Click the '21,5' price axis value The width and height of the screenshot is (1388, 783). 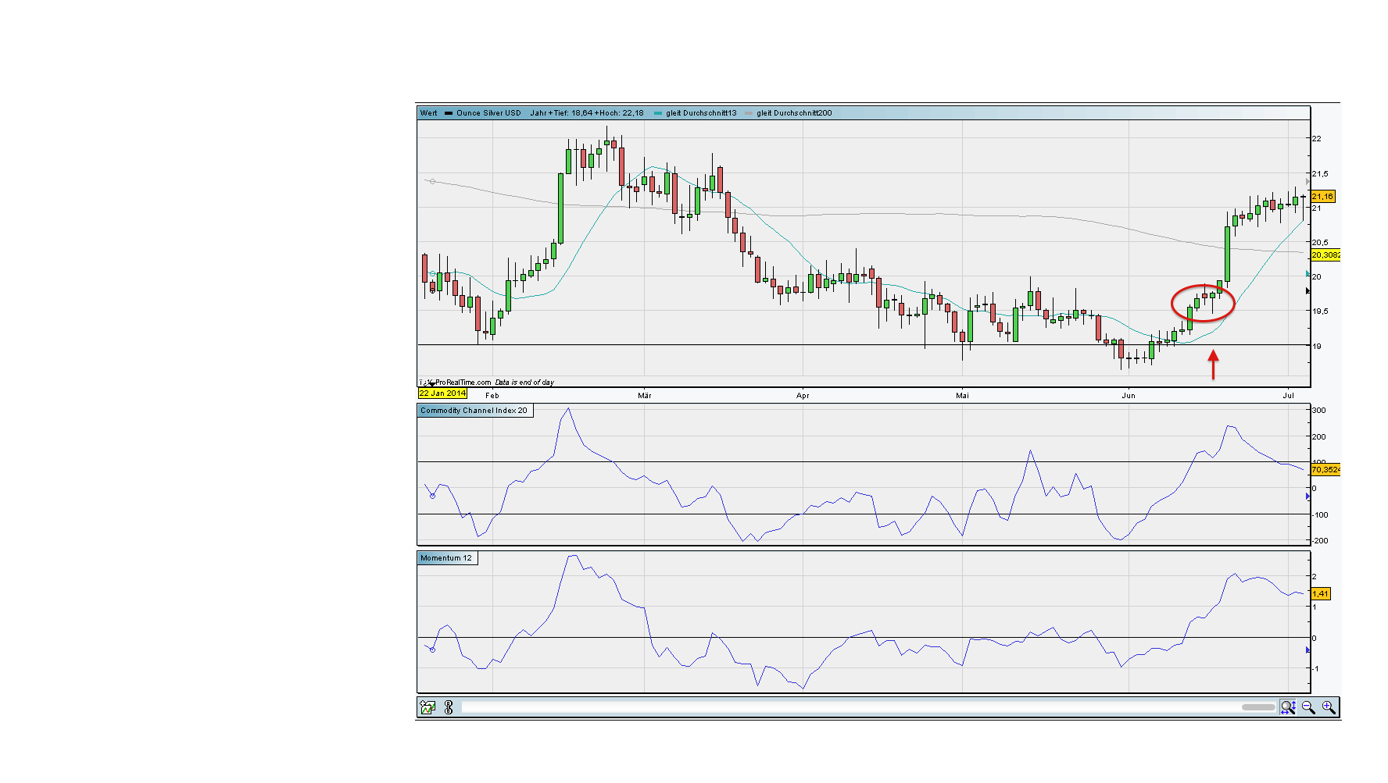click(1320, 174)
